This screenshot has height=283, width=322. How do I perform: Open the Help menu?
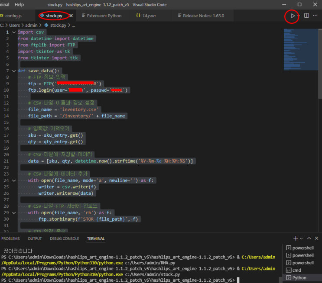[19, 4]
